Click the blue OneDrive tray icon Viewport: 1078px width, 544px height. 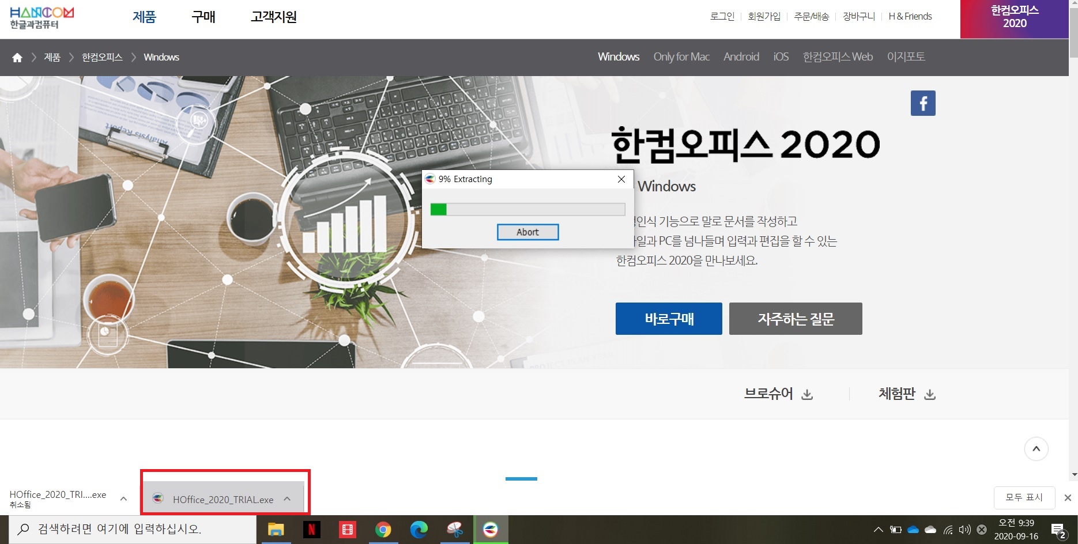[x=913, y=530]
